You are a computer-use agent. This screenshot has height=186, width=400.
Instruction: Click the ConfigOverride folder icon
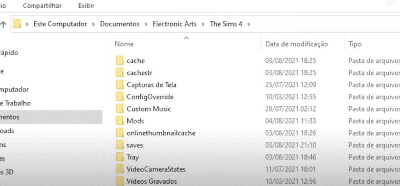point(120,97)
